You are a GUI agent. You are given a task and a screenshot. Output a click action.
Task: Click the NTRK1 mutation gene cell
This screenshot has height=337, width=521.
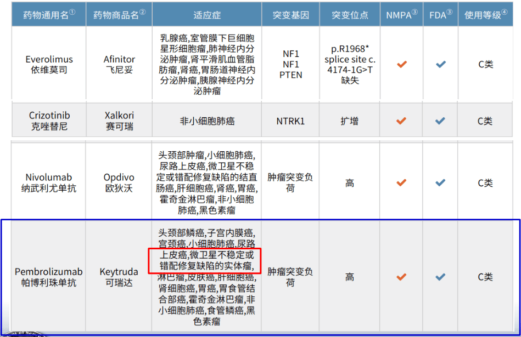pos(290,121)
